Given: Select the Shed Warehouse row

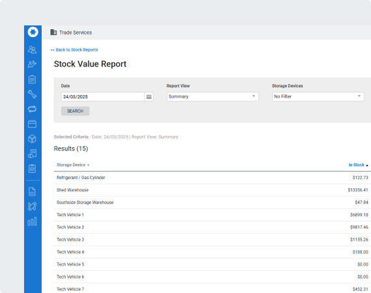Looking at the screenshot, I should 212,190.
